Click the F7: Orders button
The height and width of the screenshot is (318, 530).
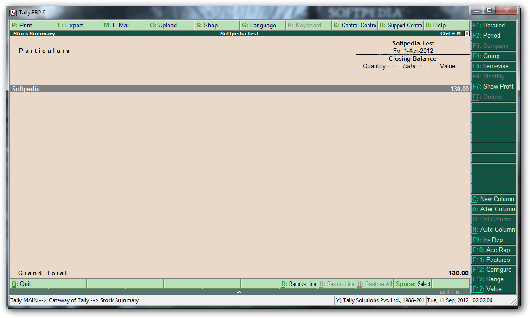(493, 97)
